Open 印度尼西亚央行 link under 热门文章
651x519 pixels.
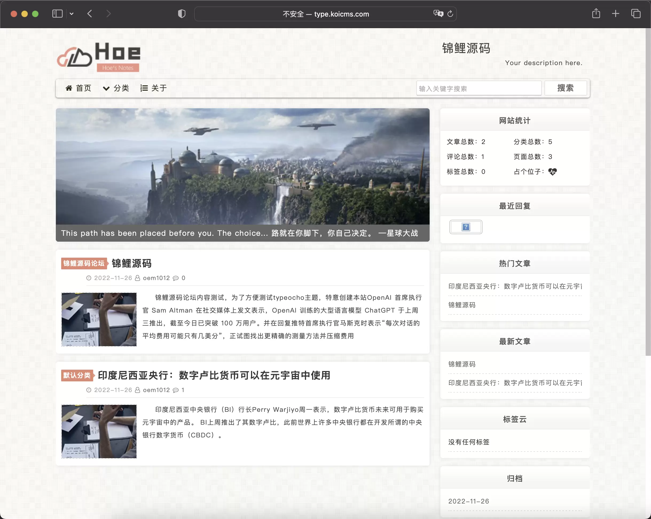(x=515, y=286)
